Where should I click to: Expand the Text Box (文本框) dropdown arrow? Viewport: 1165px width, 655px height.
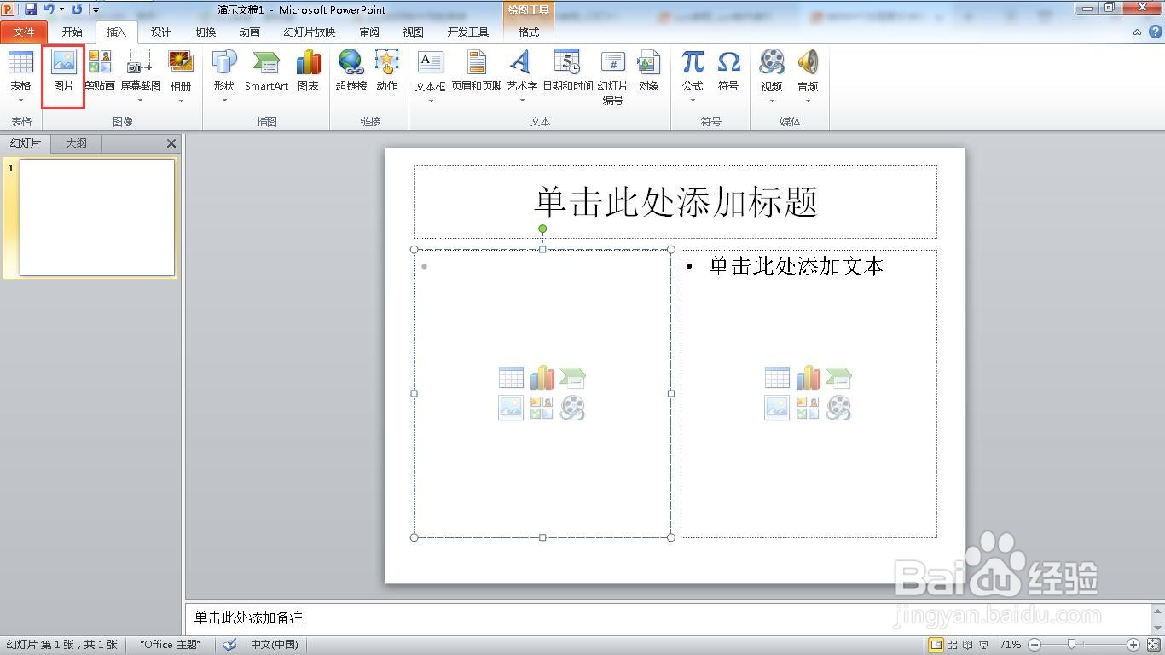pyautogui.click(x=430, y=101)
